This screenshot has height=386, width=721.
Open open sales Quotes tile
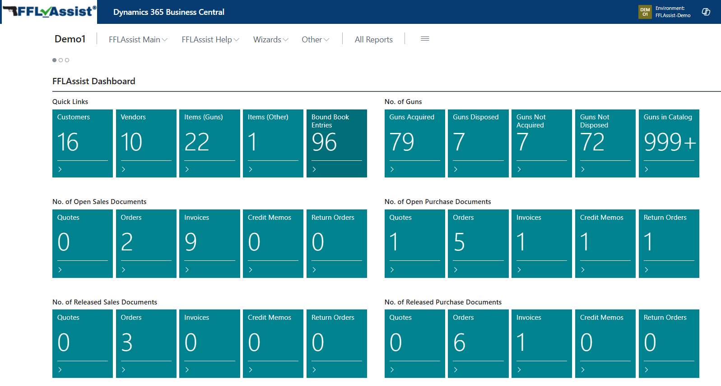point(83,244)
